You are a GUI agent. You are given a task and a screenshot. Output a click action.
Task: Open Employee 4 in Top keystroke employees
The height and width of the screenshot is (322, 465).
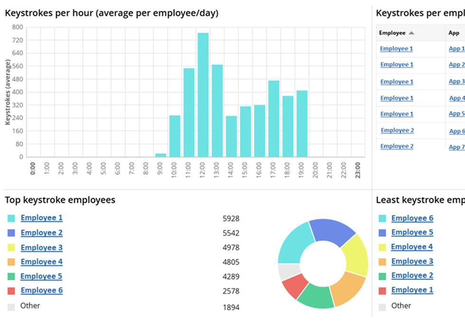coord(42,261)
